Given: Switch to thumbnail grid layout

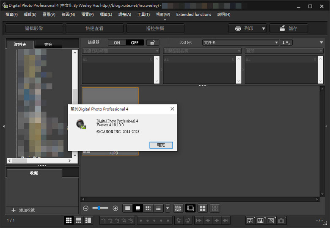Looking at the screenshot, I should point(69,221).
